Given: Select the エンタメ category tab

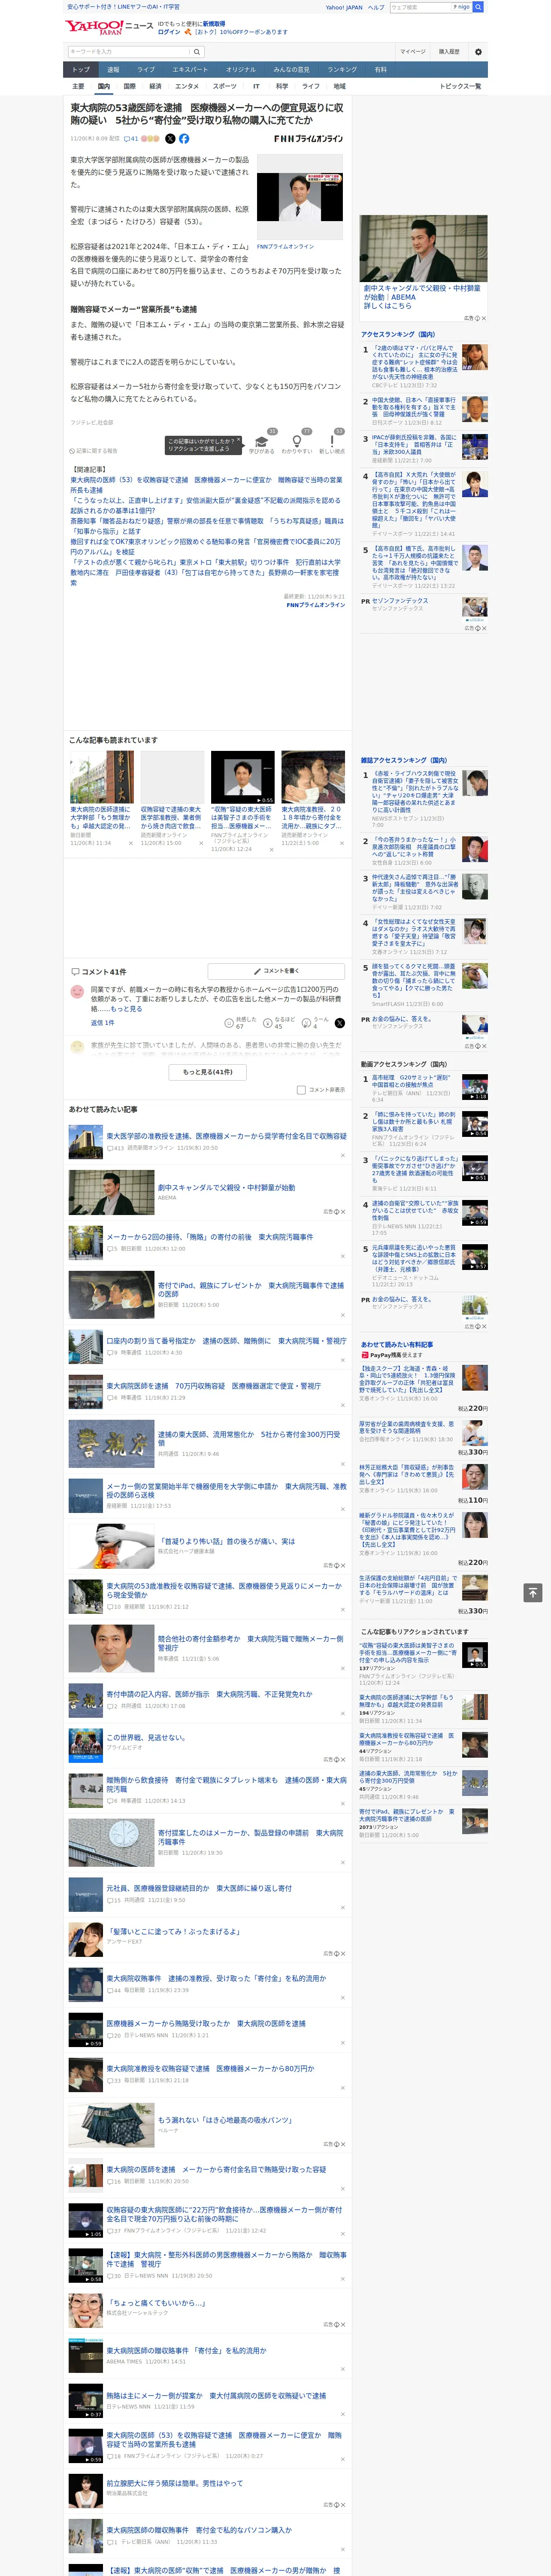Looking at the screenshot, I should coord(187,86).
